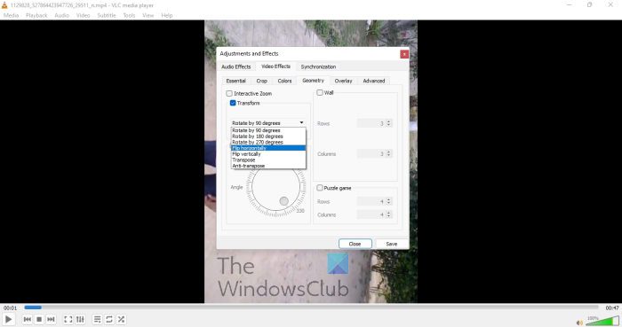The image size is (622, 327).
Task: Toggle shuffle random playback icon
Action: [x=121, y=319]
